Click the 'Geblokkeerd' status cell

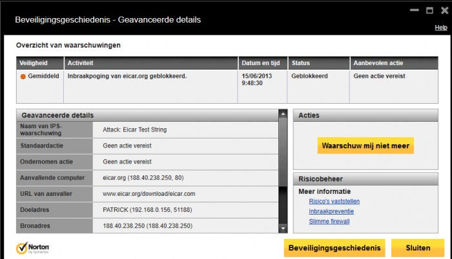click(309, 76)
